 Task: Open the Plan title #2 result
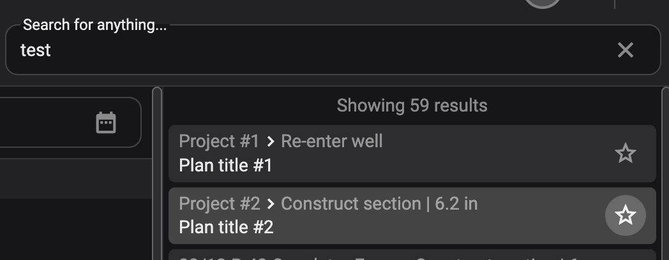pyautogui.click(x=226, y=227)
